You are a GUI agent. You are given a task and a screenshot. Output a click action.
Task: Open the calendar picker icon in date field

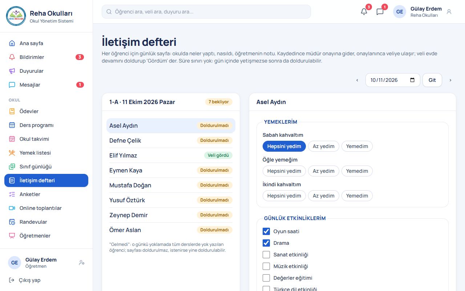tap(412, 80)
